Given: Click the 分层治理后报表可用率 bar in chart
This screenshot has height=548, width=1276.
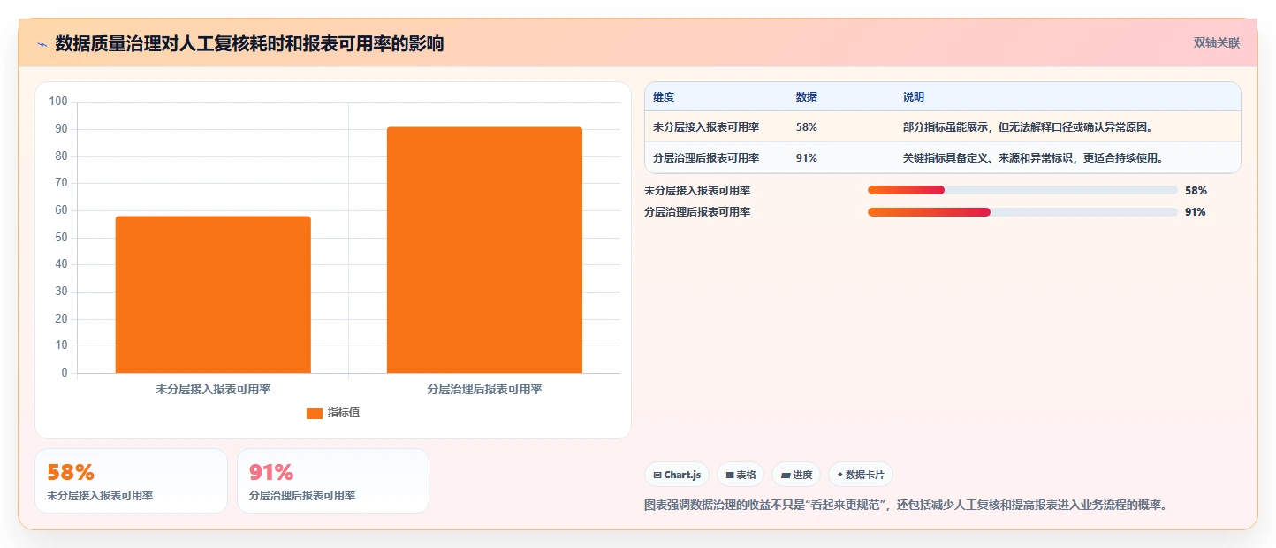Looking at the screenshot, I should pos(484,250).
